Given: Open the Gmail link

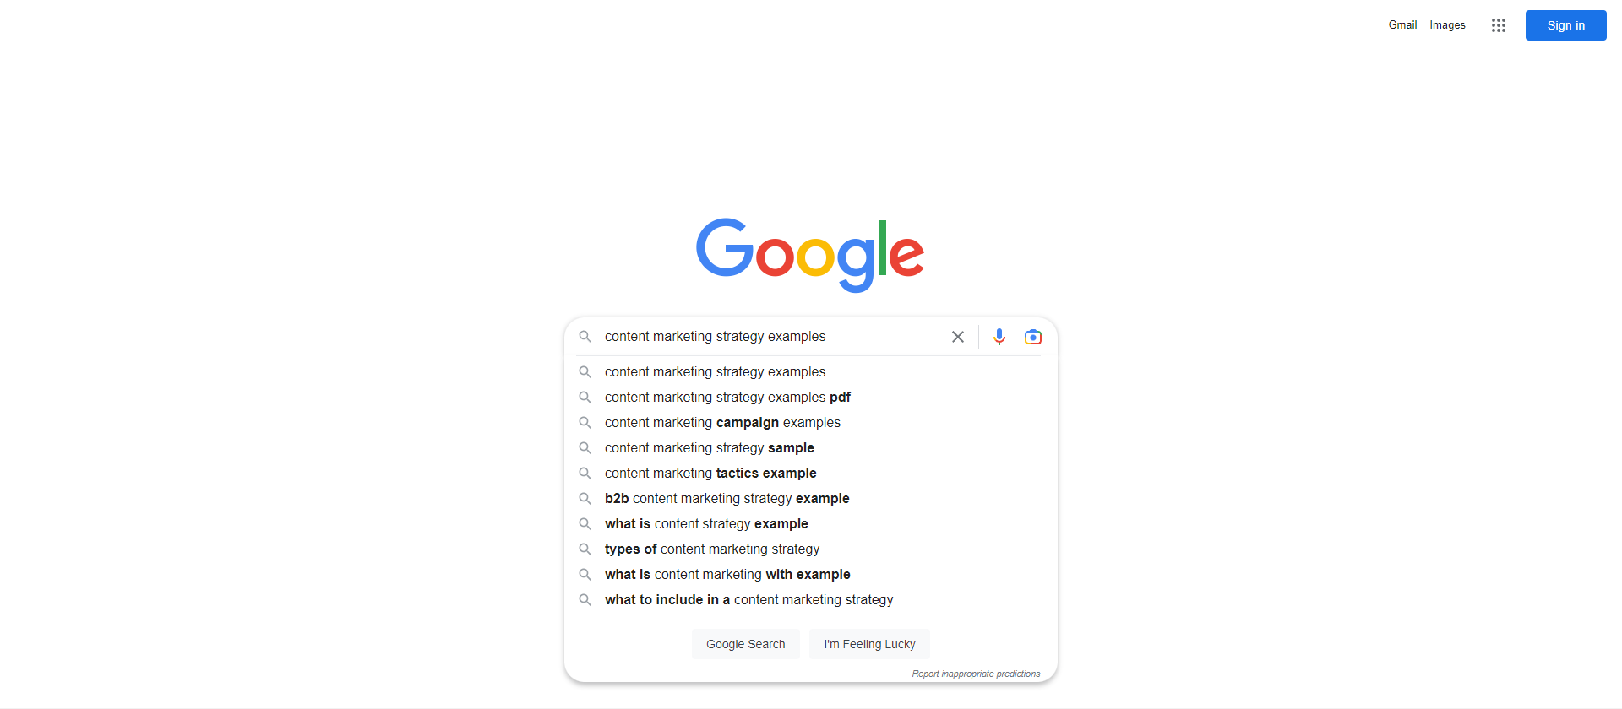Looking at the screenshot, I should tap(1402, 25).
